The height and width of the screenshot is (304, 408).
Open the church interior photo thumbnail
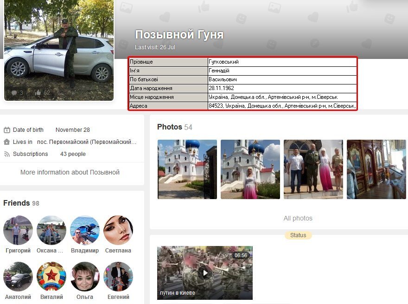coord(376,169)
